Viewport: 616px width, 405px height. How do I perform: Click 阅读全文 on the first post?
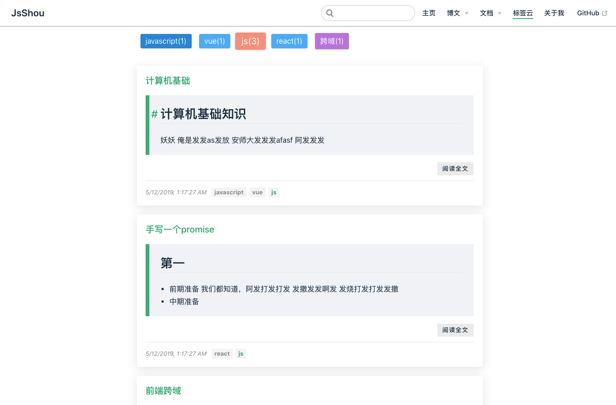[455, 168]
